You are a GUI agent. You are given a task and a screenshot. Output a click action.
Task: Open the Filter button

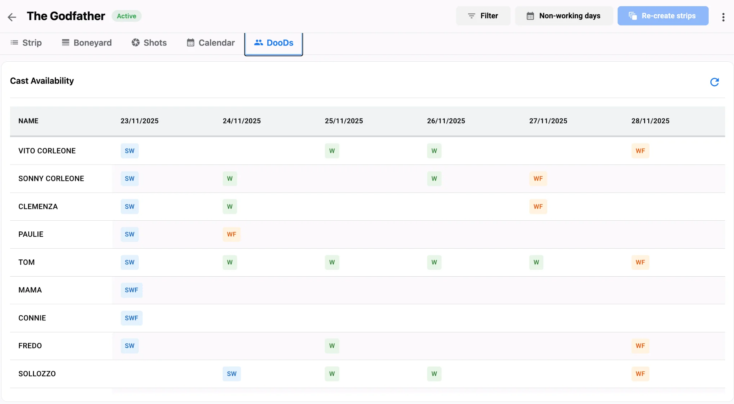click(x=483, y=16)
